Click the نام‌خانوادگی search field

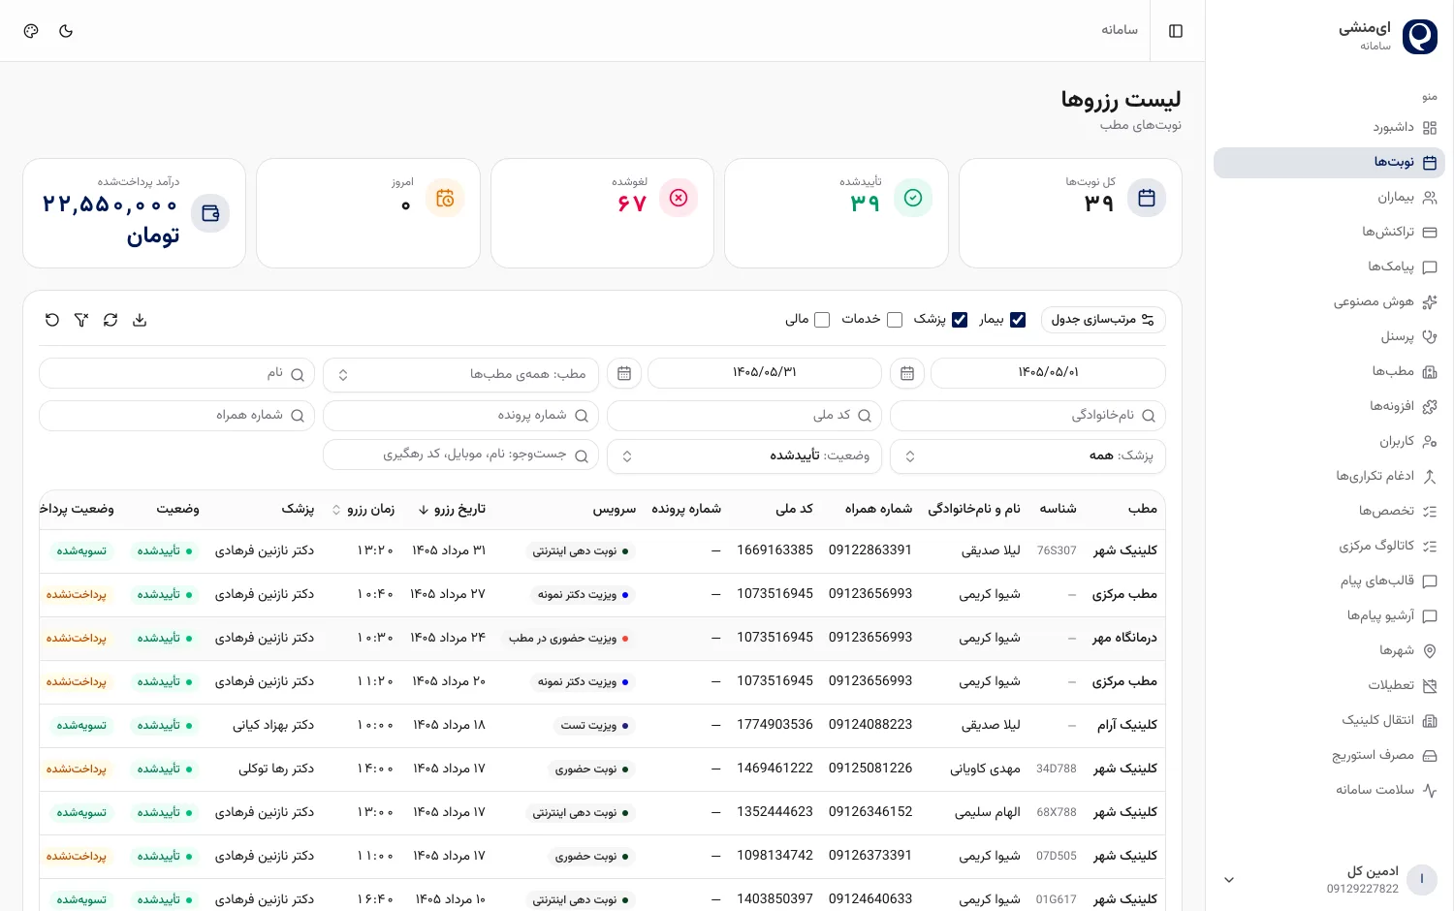(x=1027, y=416)
